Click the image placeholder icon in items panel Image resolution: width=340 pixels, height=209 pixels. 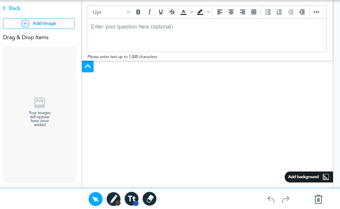40,103
